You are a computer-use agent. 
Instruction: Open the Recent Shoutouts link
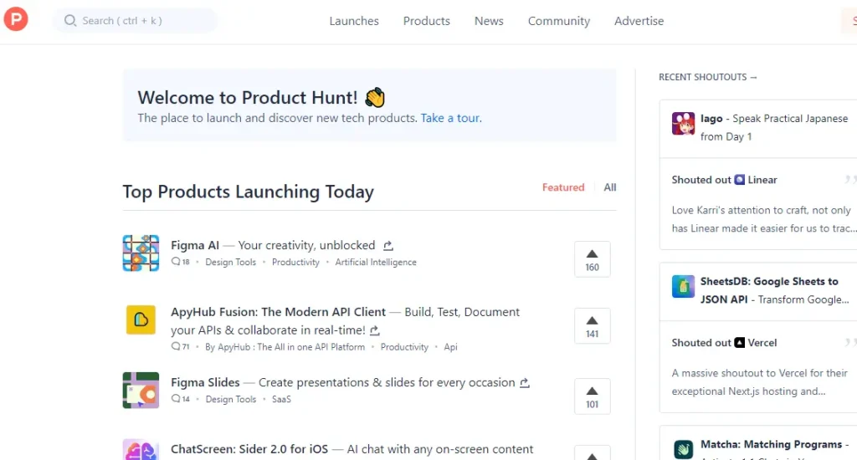click(x=707, y=77)
